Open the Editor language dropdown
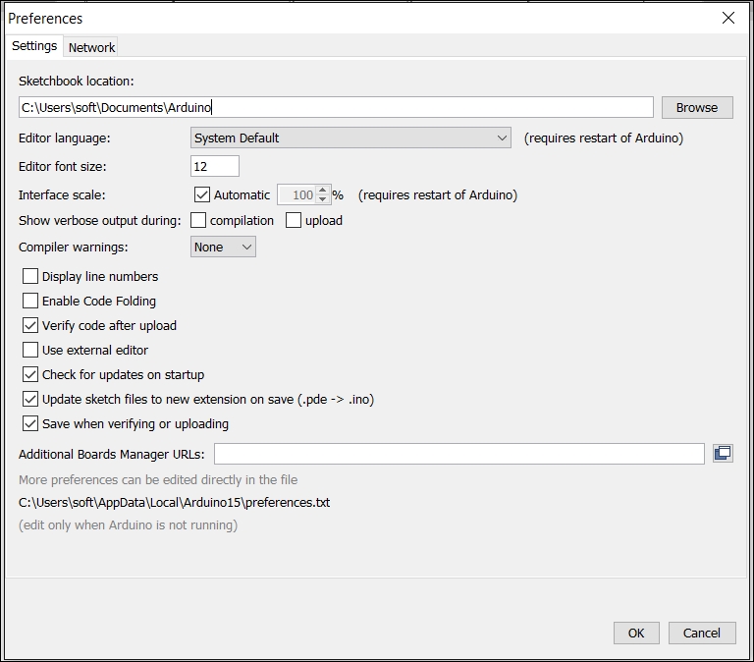 pos(350,138)
